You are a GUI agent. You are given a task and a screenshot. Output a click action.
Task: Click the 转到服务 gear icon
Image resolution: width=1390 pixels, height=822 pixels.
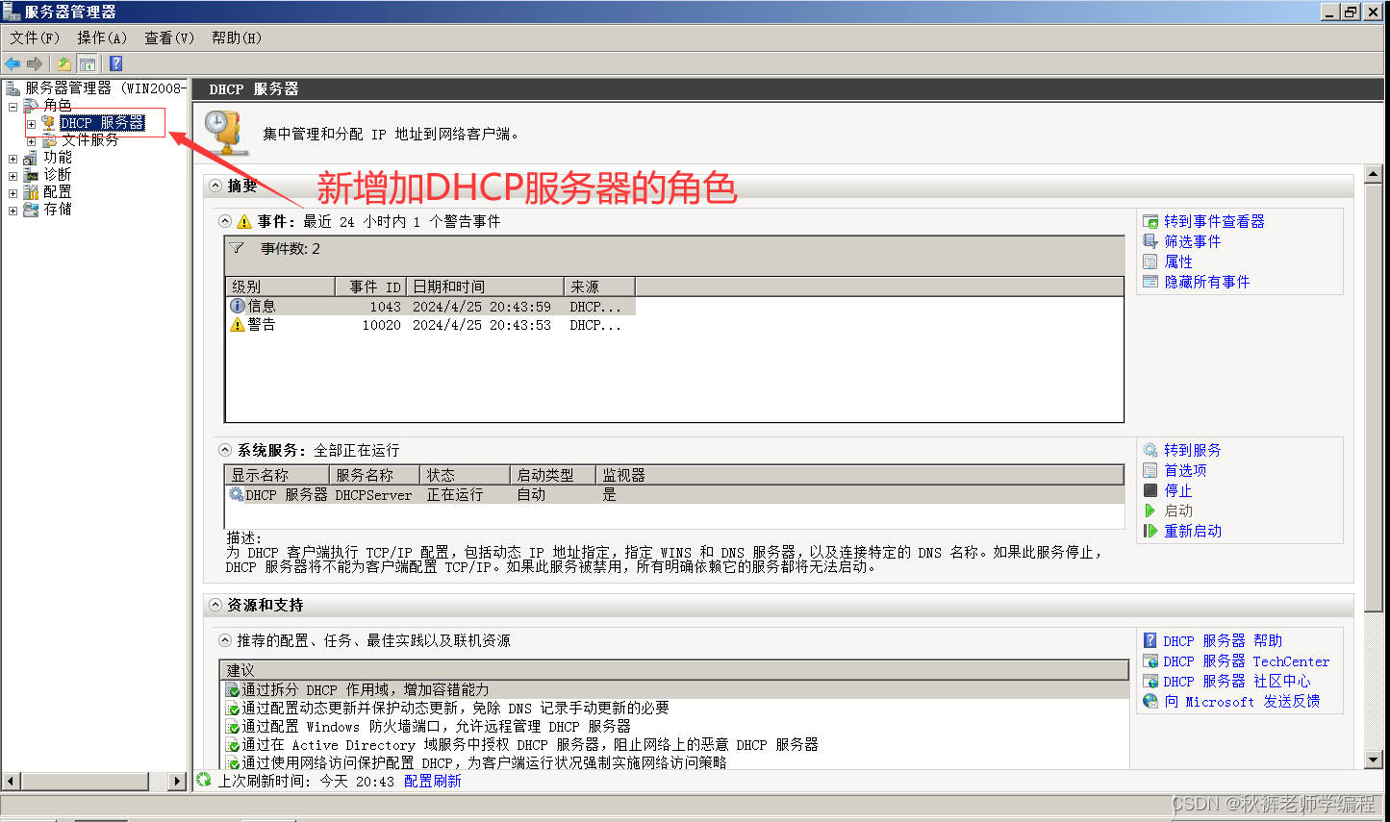click(x=1150, y=450)
